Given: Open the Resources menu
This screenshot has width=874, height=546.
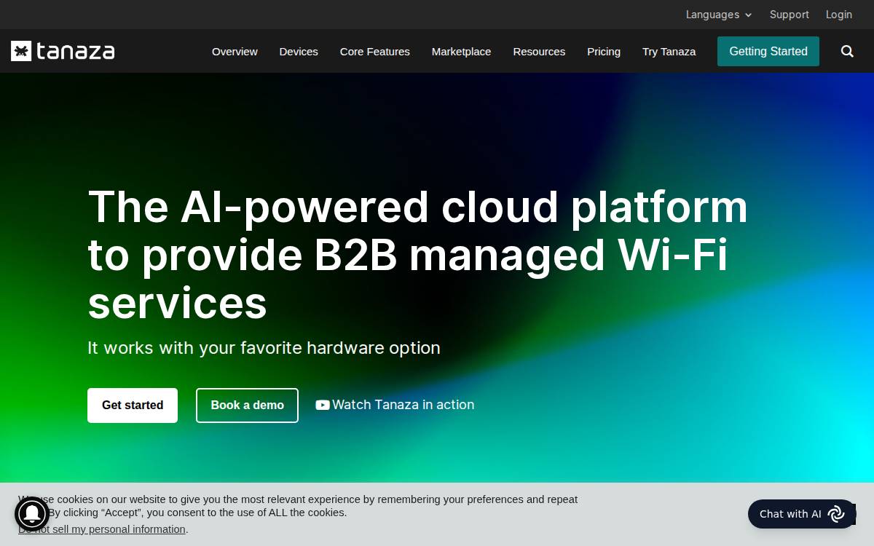Looking at the screenshot, I should click(x=539, y=52).
